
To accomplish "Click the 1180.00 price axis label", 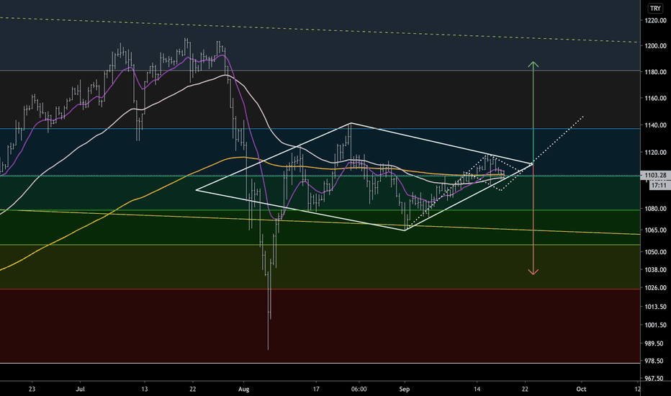I will 656,72.
